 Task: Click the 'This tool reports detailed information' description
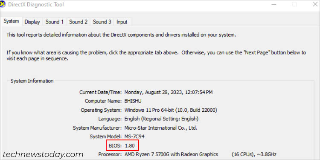point(121,35)
